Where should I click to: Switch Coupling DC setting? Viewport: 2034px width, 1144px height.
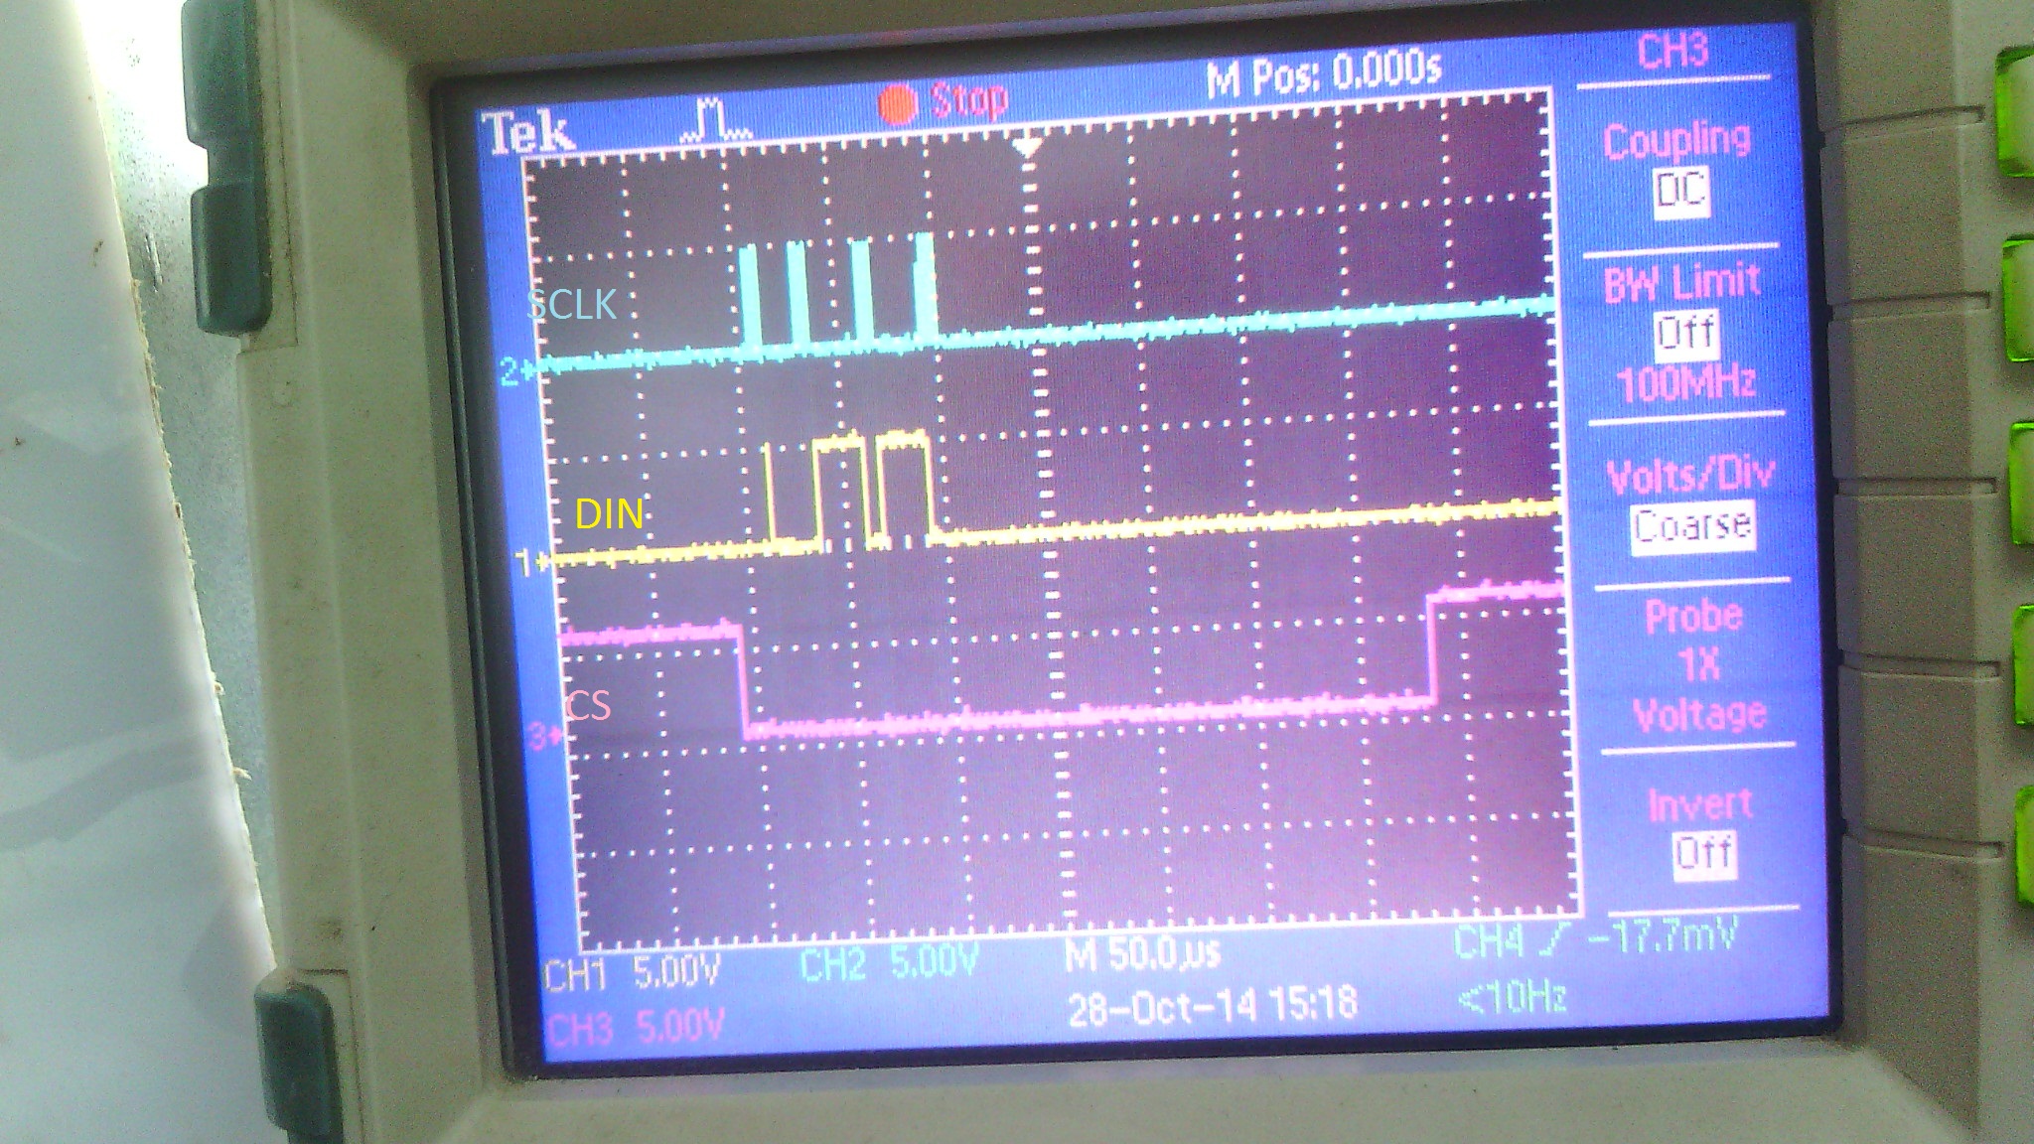coord(1679,189)
